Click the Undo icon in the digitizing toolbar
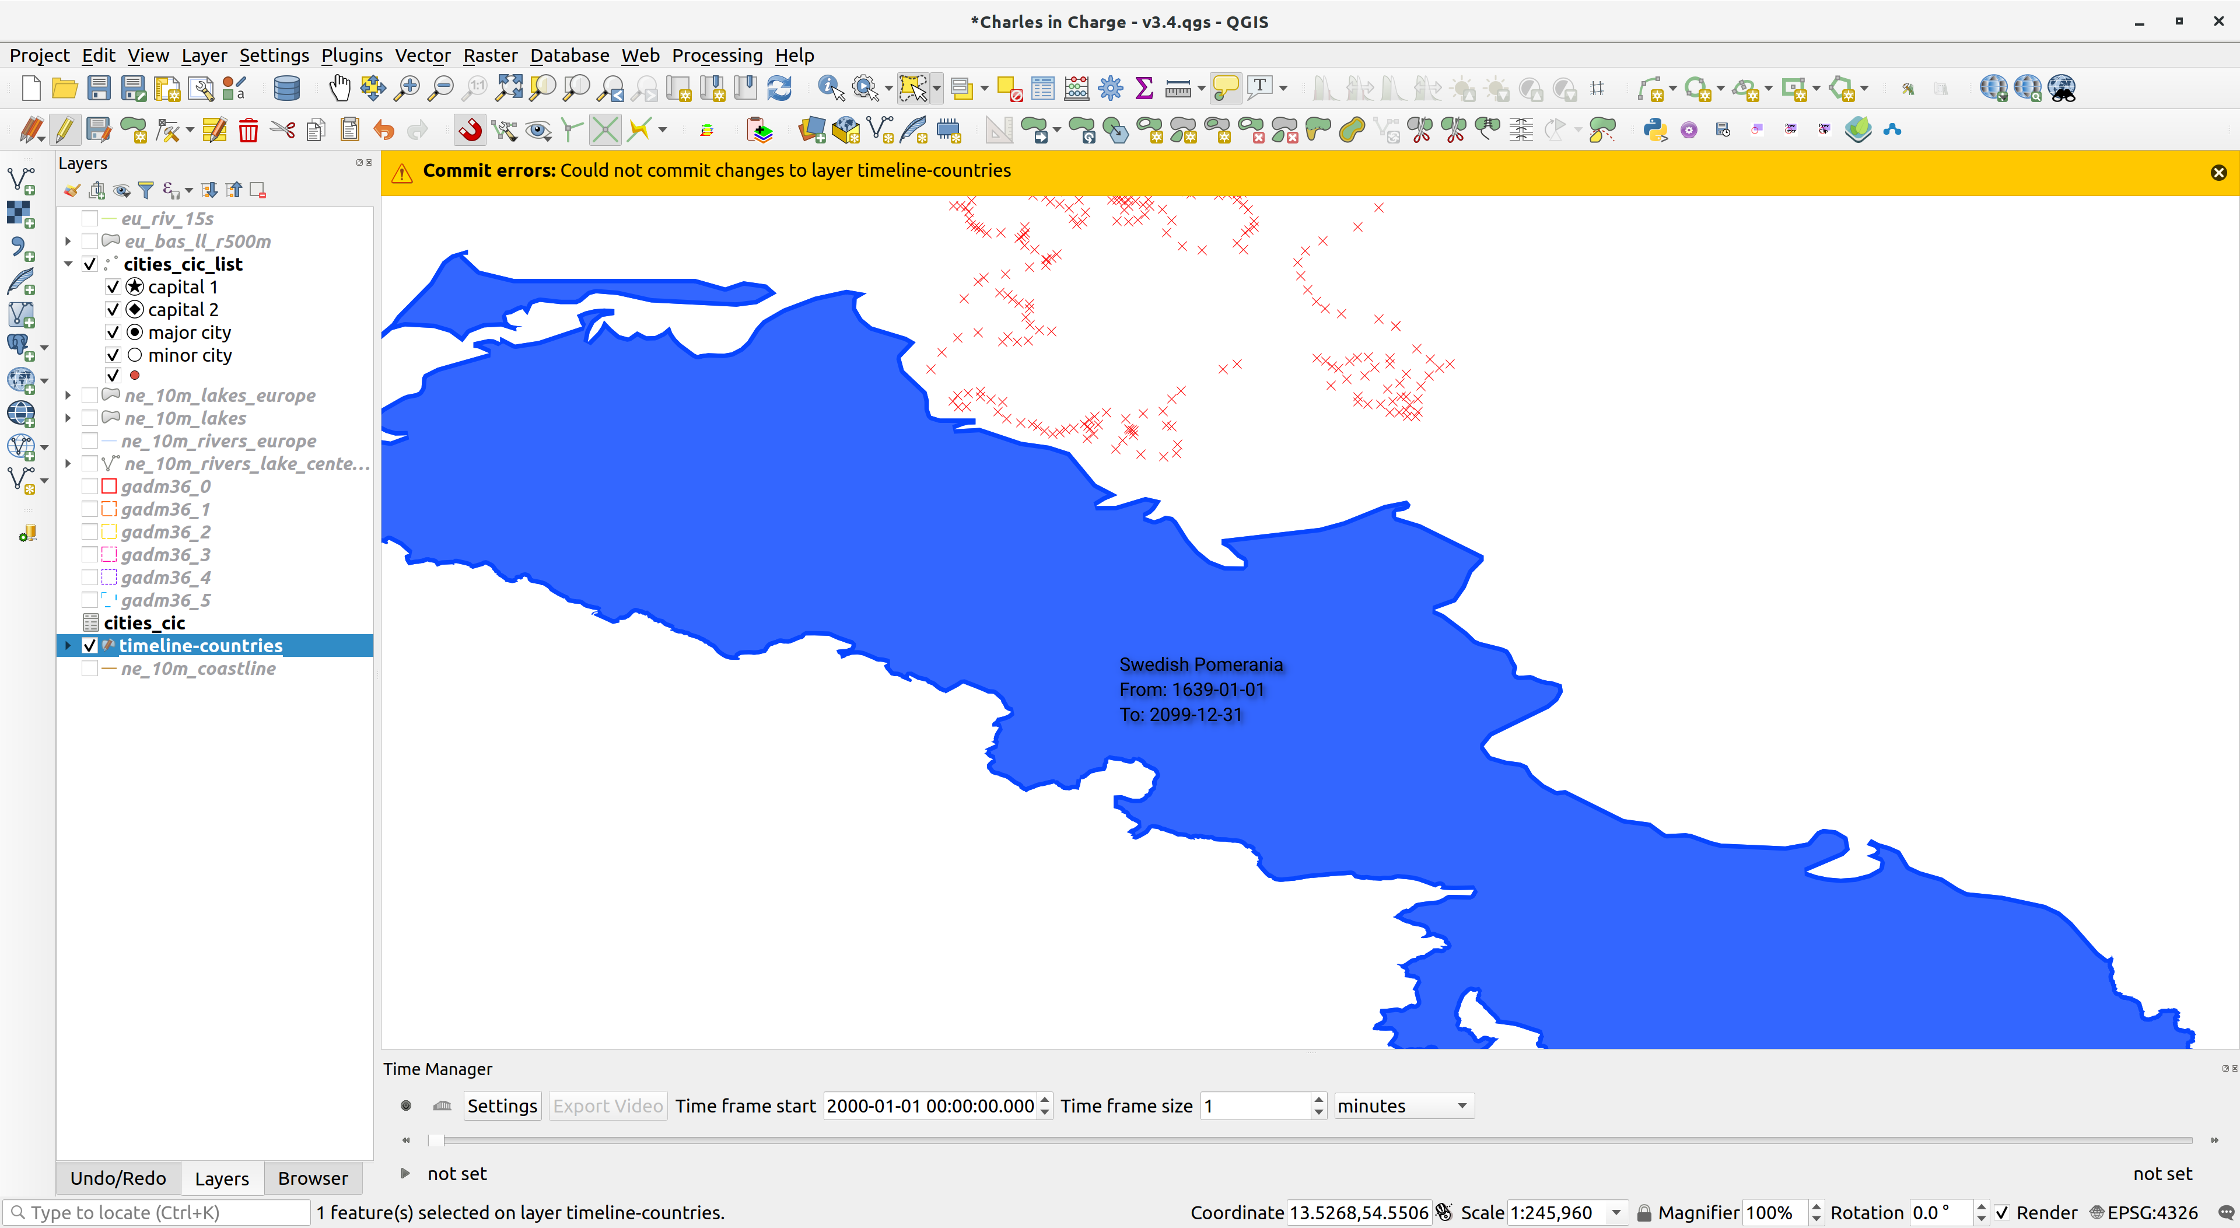 [383, 129]
